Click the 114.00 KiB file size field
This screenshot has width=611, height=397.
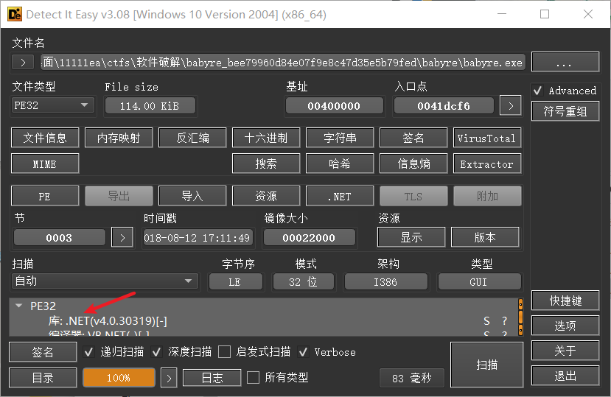click(150, 105)
